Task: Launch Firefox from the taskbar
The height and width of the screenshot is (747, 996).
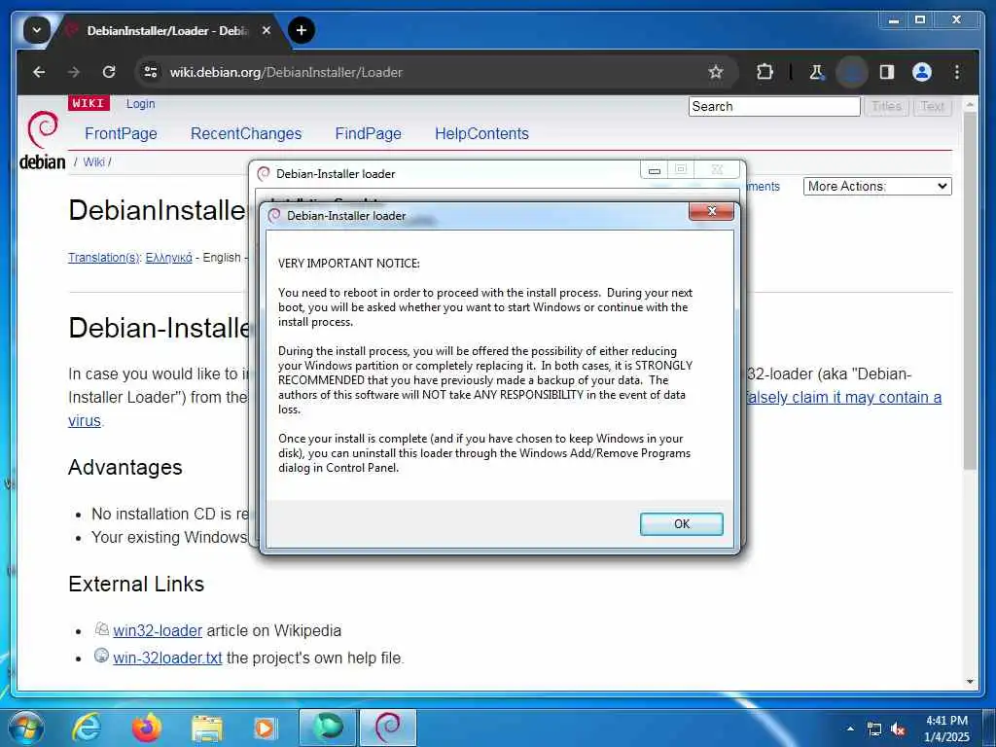Action: coord(146,728)
